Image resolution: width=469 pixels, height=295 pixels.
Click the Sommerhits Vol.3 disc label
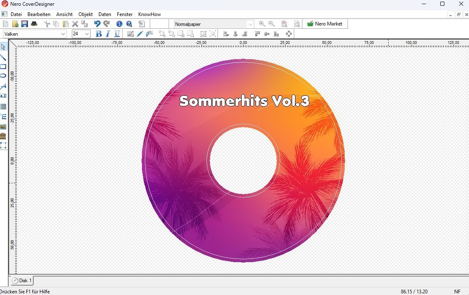(x=244, y=101)
